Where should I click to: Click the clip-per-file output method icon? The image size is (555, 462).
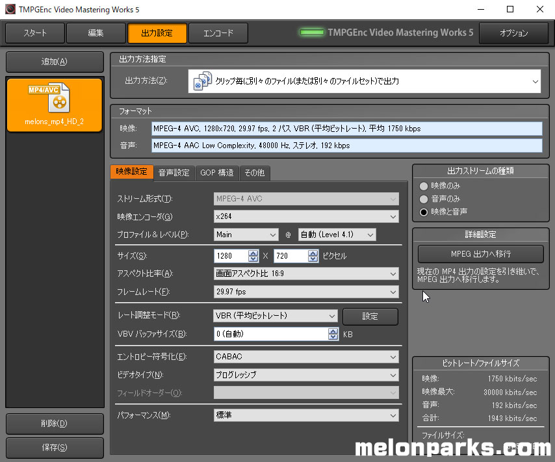(x=203, y=81)
